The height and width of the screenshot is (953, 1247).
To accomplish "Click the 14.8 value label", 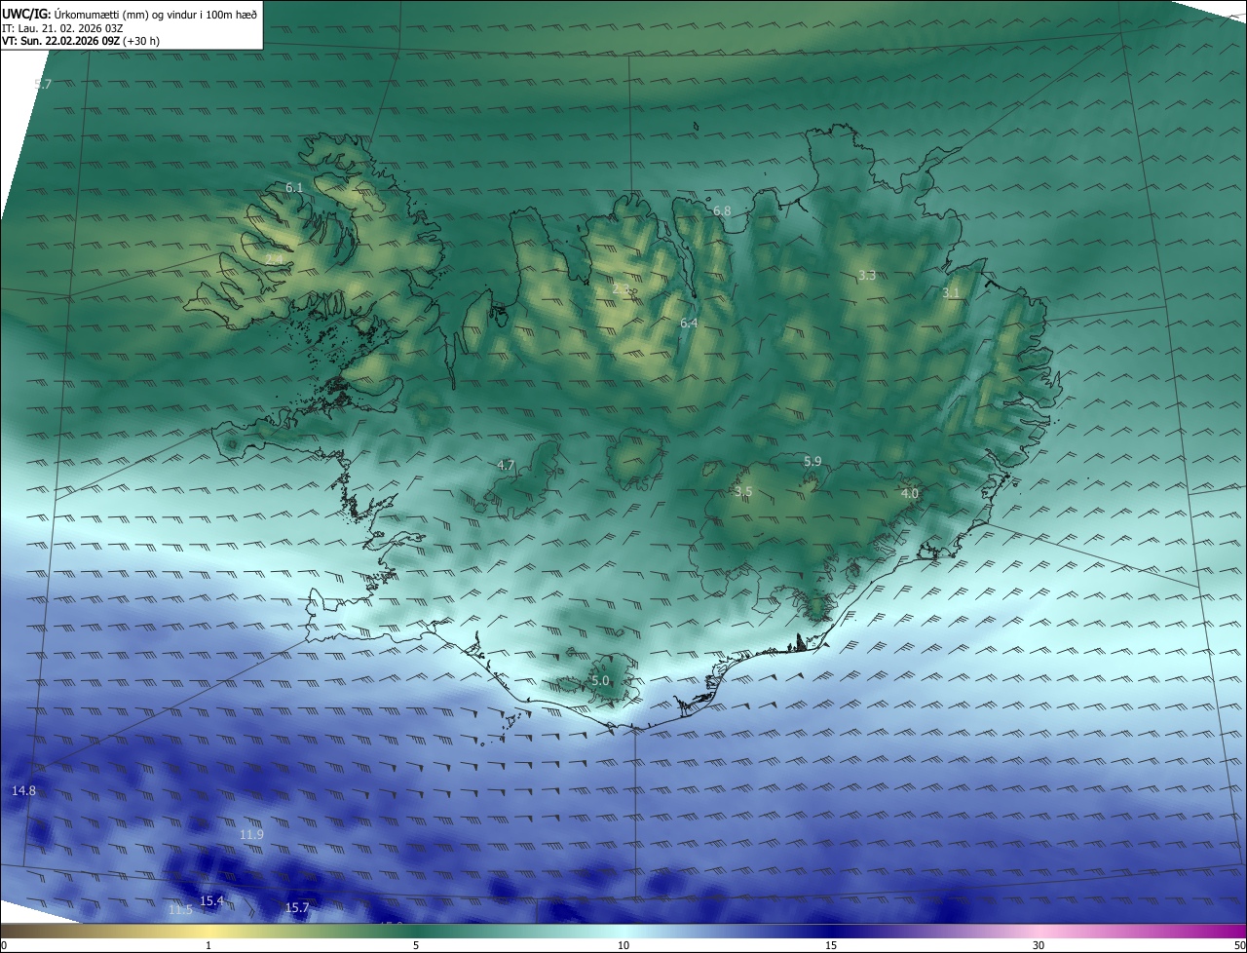I will (x=23, y=790).
